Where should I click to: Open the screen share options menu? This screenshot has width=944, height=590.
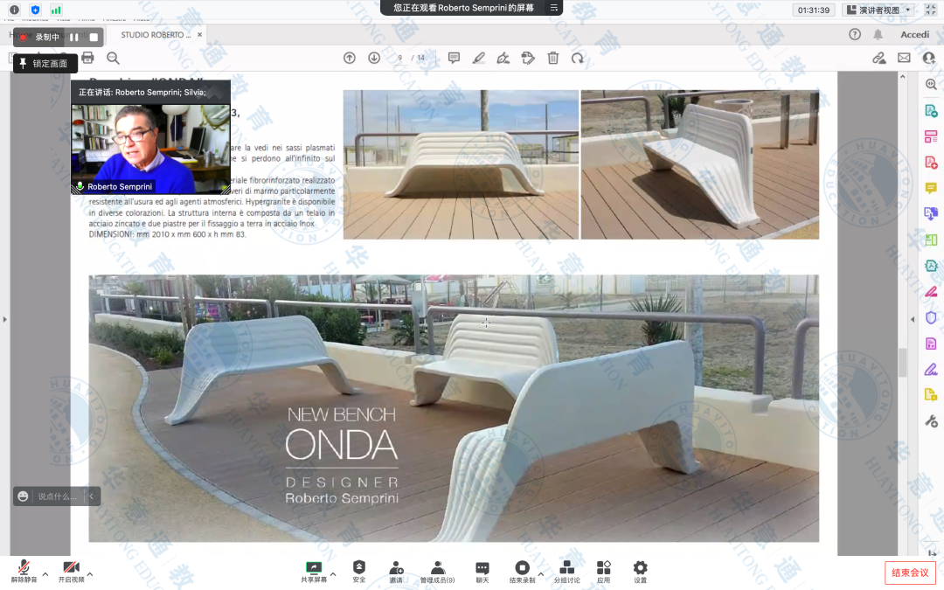pos(553,8)
